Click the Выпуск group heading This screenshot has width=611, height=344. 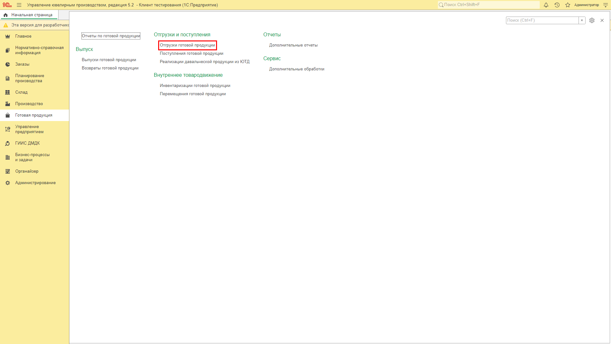pyautogui.click(x=84, y=49)
